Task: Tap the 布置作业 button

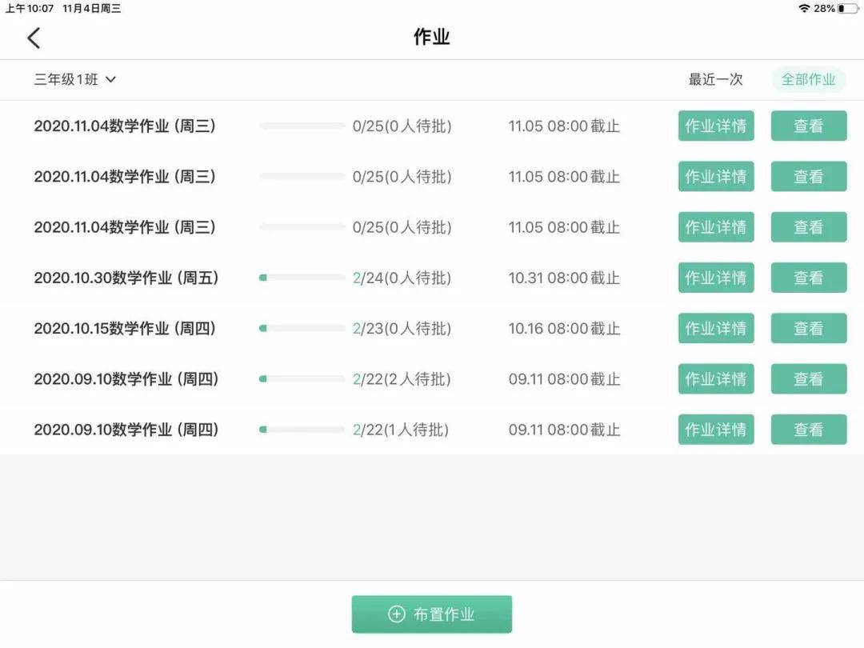Action: (431, 614)
